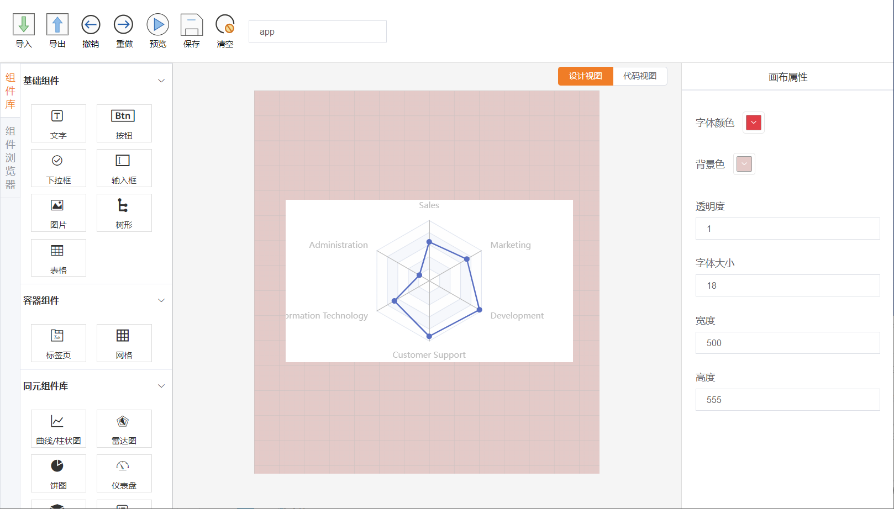
Task: Clear canvas with 清空 icon
Action: pos(225,25)
